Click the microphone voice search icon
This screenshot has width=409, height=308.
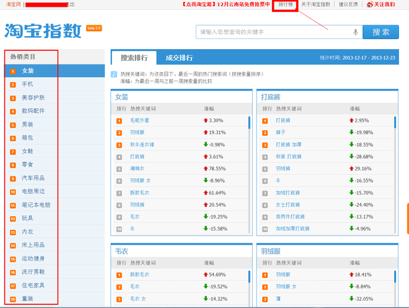pyautogui.click(x=355, y=32)
